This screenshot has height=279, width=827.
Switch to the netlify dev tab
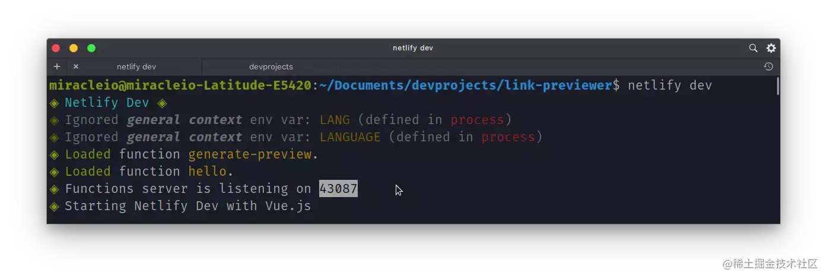136,66
